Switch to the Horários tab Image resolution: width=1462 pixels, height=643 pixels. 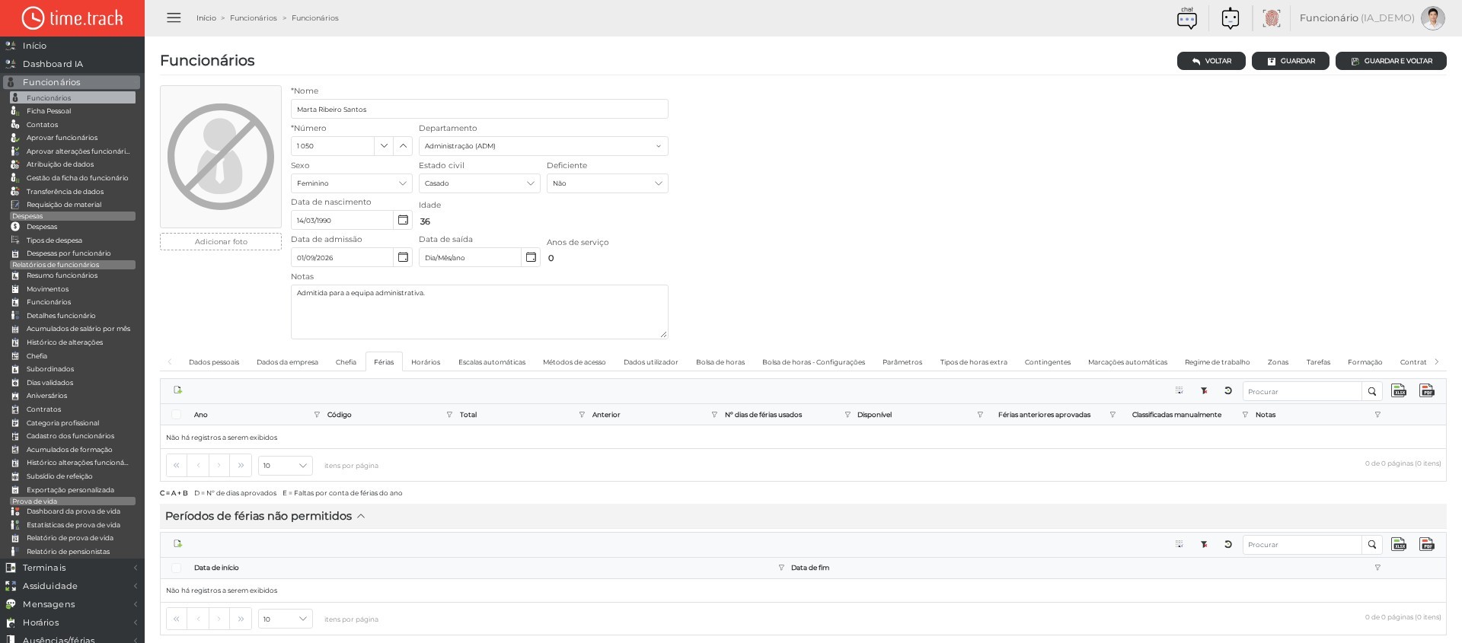(x=426, y=362)
